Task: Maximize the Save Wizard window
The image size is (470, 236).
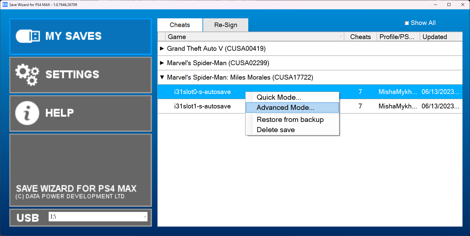Action: click(449, 5)
